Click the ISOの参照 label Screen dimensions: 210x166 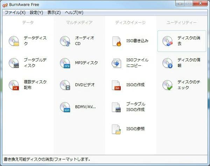pos(135,129)
